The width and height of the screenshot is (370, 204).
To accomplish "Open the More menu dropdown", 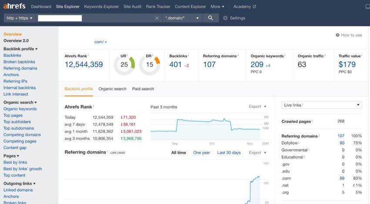I will tap(217, 7).
